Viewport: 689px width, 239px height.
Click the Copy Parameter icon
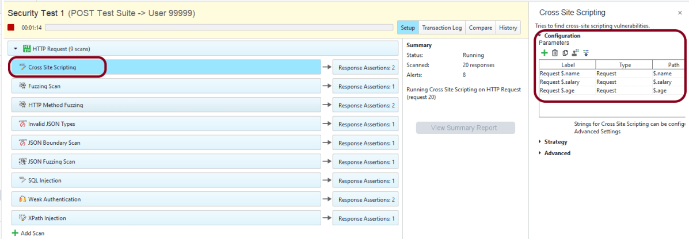click(x=565, y=53)
